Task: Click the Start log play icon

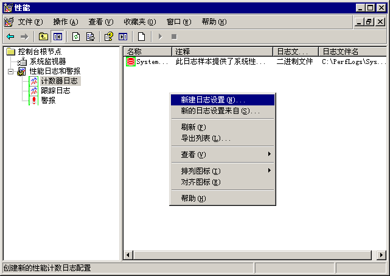Action: pyautogui.click(x=160, y=37)
